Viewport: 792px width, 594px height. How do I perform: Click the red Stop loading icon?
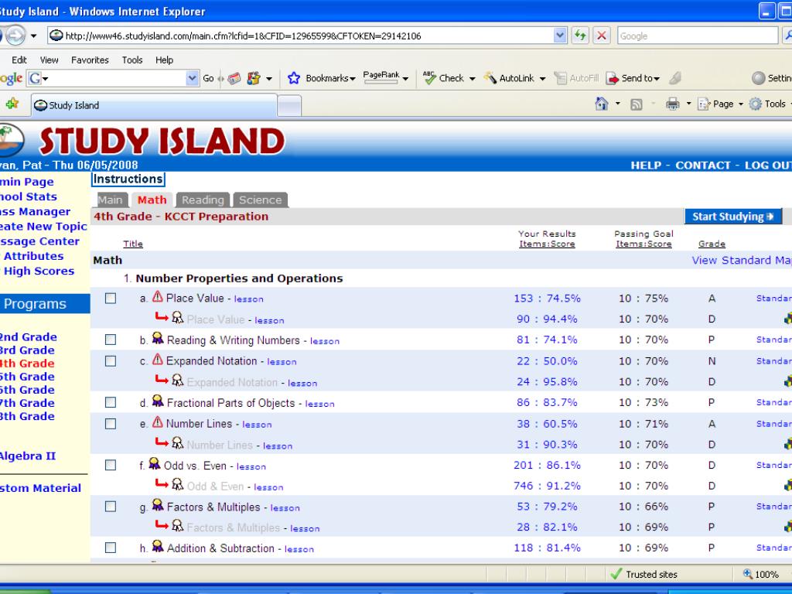(601, 36)
